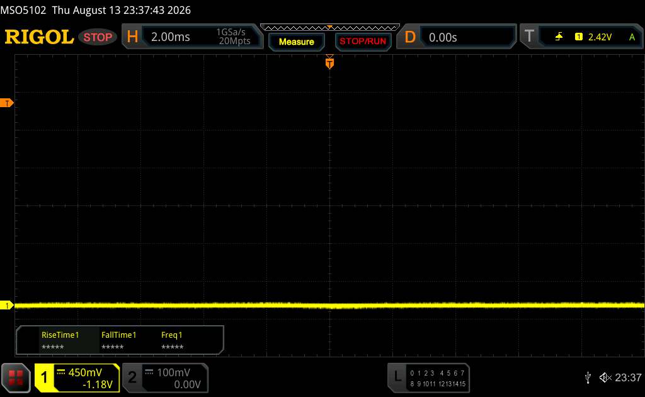645x397 pixels.
Task: Click the STOP status indicator
Action: (x=98, y=37)
